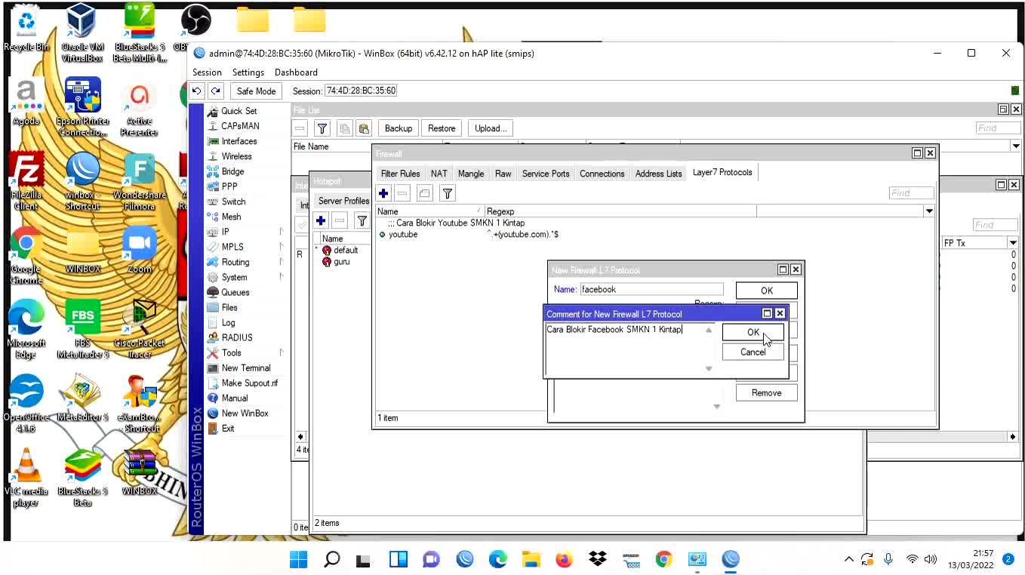Open Files from sidebar
This screenshot has width=1025, height=575.
point(229,307)
